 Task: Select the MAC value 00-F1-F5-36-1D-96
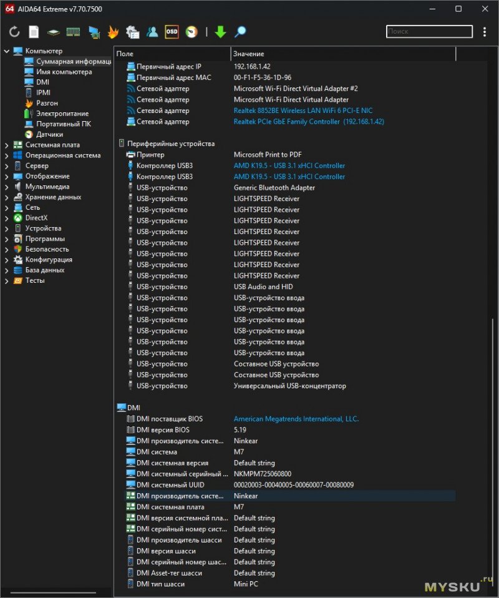point(262,77)
